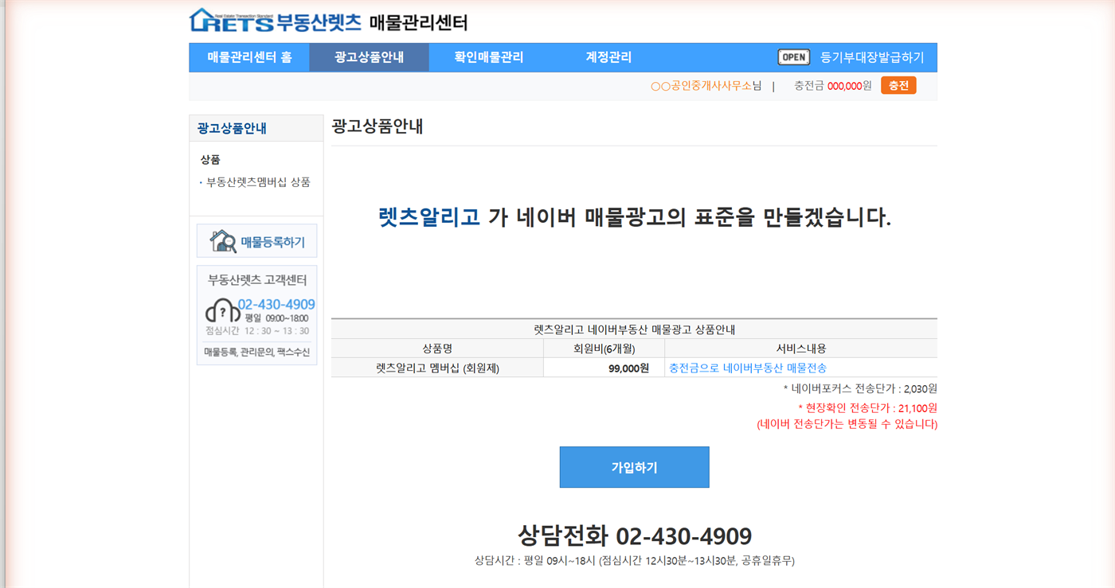This screenshot has height=588, width=1115.
Task: Click the 상담전화 02-430-4909 heading
Action: coord(635,535)
